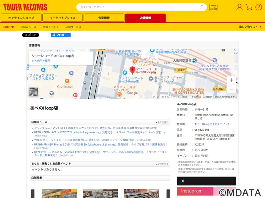
Task: Select the マーケットプレイス tab
Action: [x=63, y=18]
